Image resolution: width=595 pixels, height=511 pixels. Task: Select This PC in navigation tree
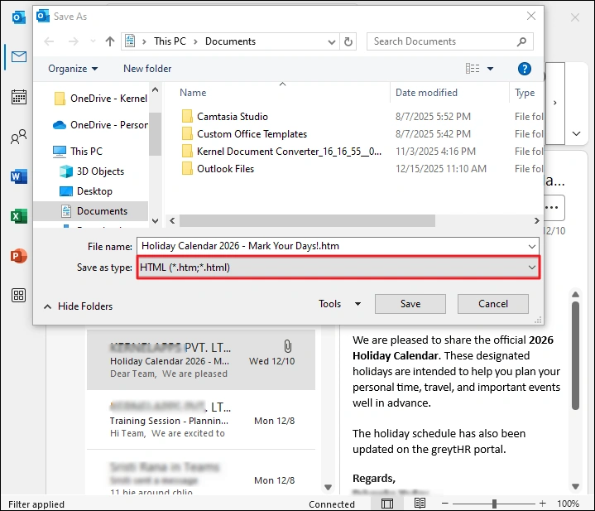[x=78, y=151]
